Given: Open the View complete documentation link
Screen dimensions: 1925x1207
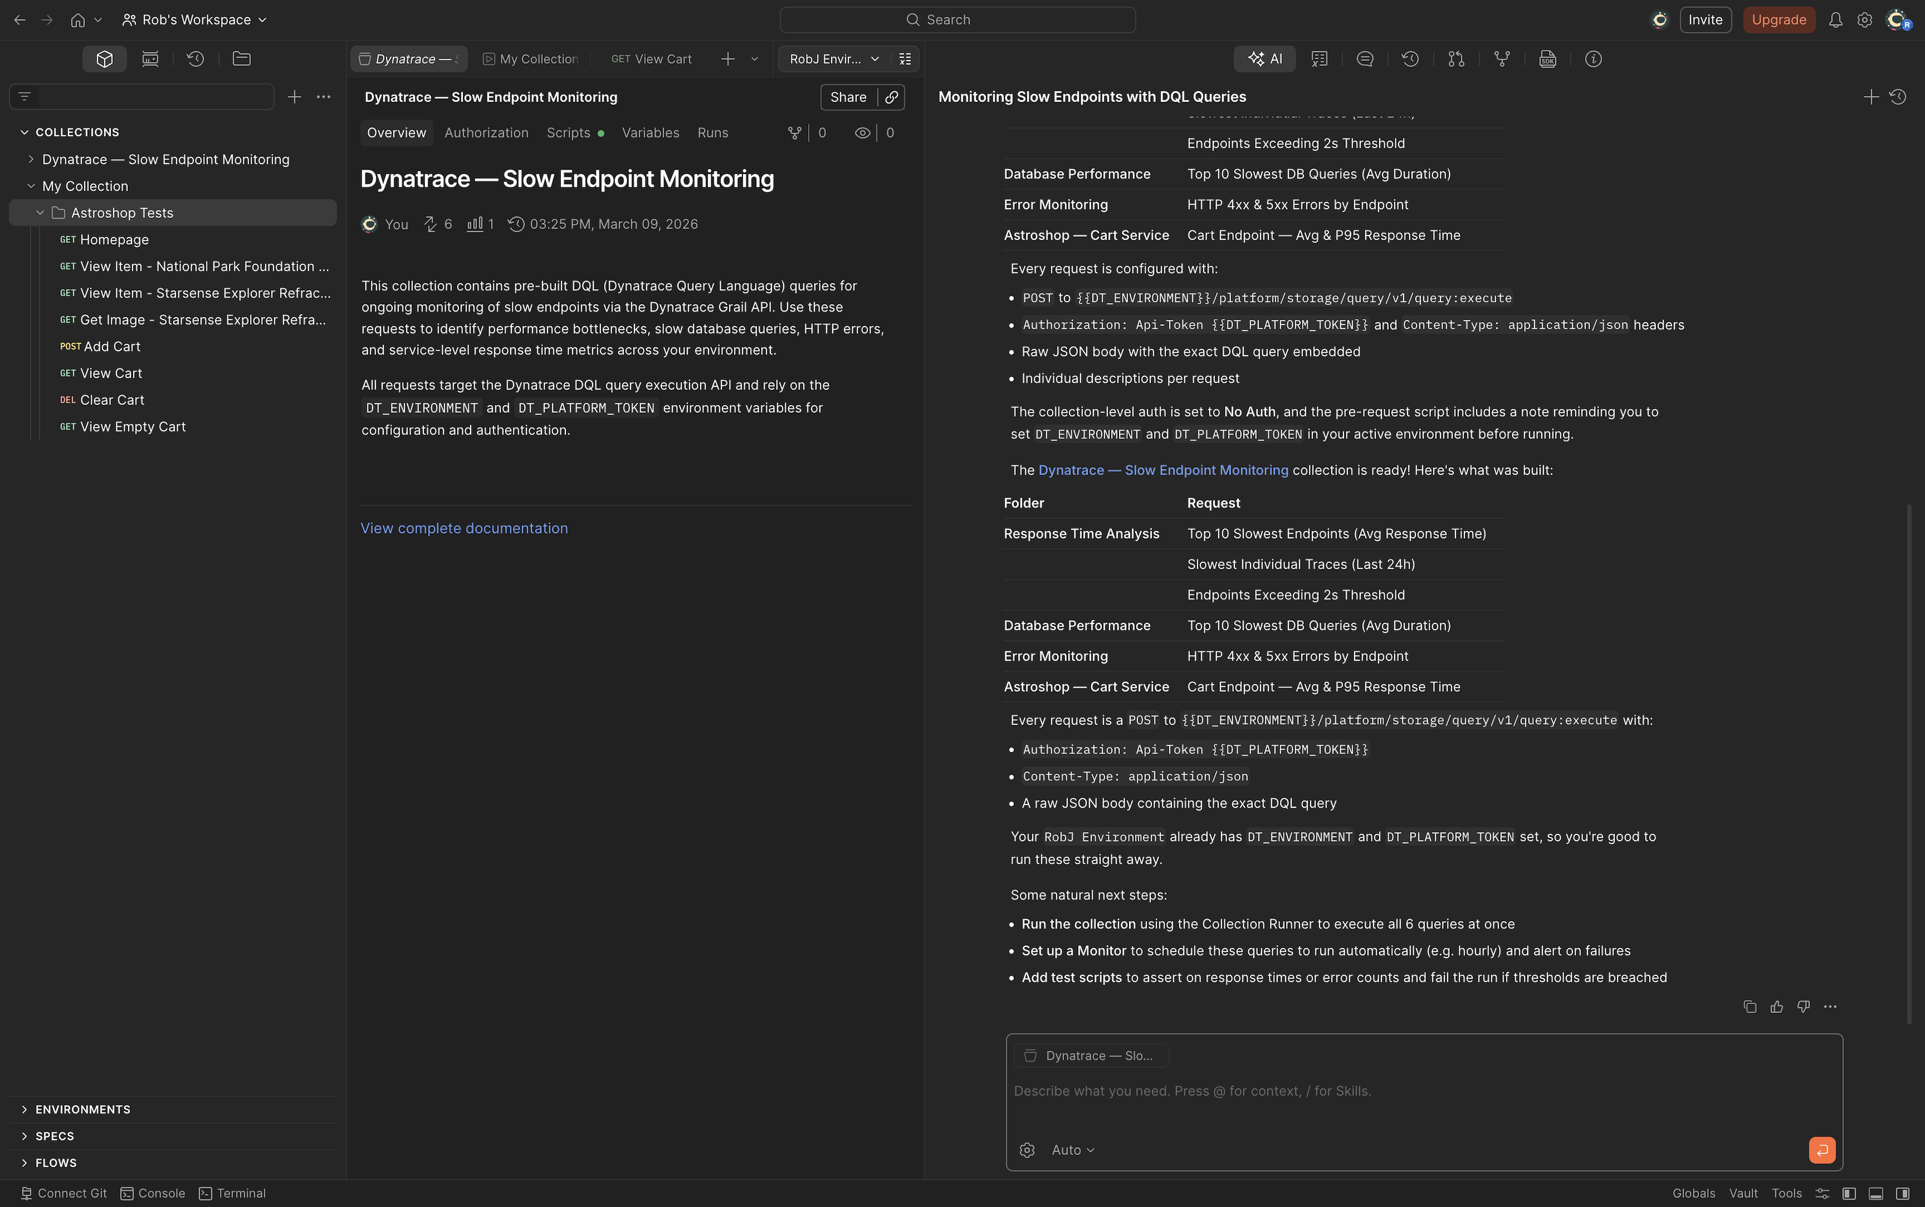Looking at the screenshot, I should pyautogui.click(x=464, y=528).
